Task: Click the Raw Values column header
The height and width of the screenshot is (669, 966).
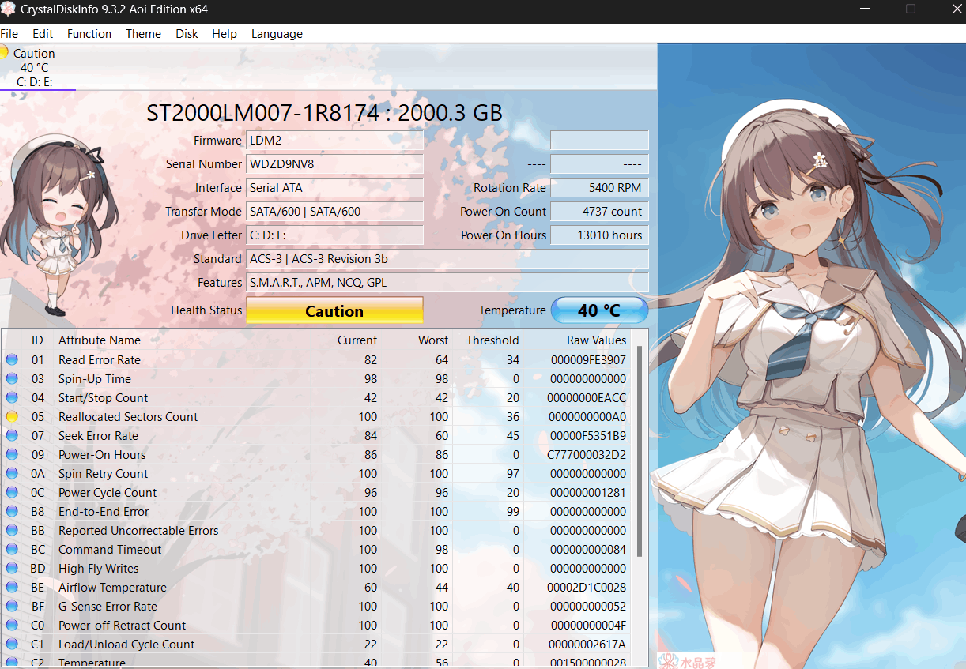Action: click(596, 340)
